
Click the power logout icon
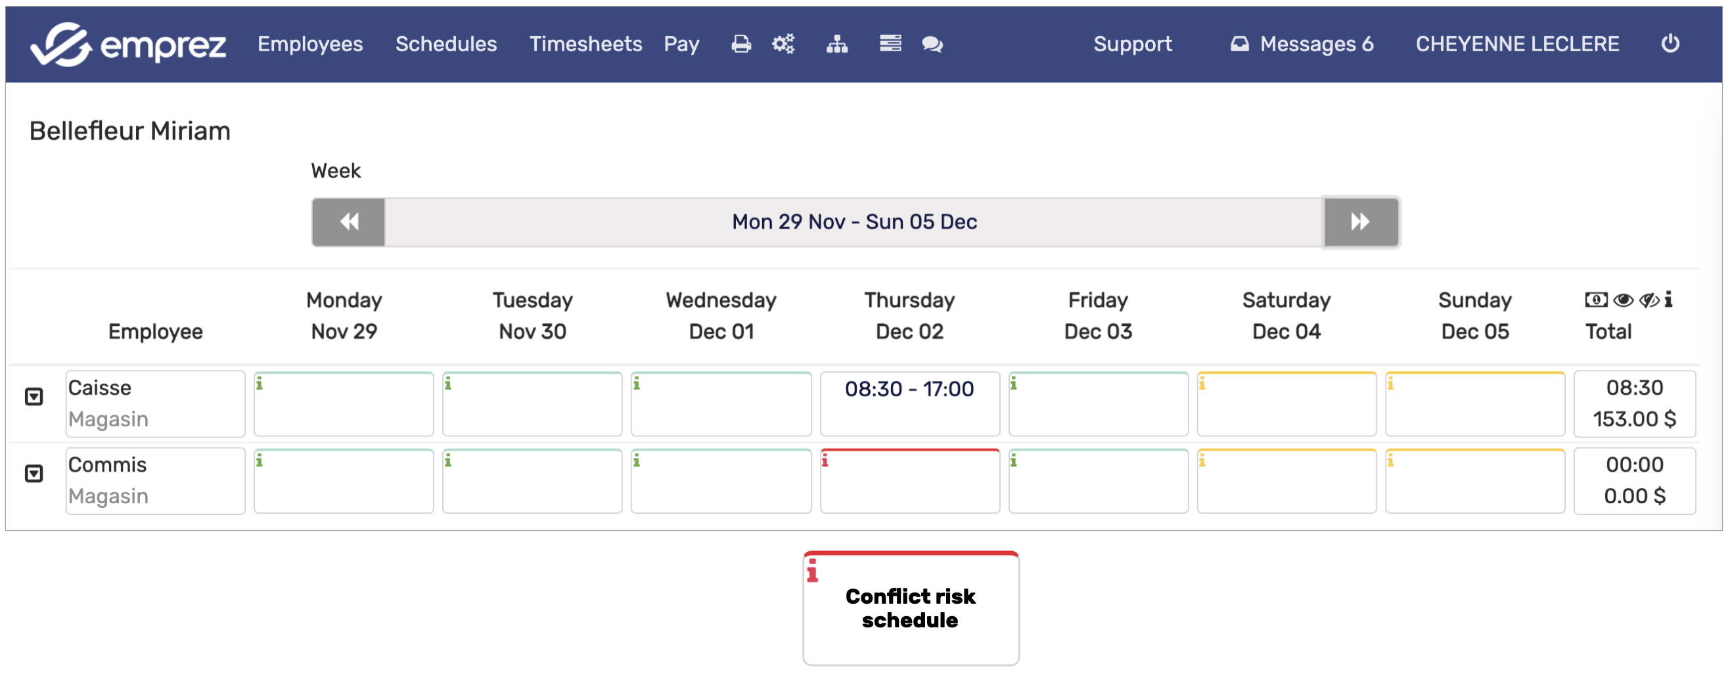[x=1670, y=43]
